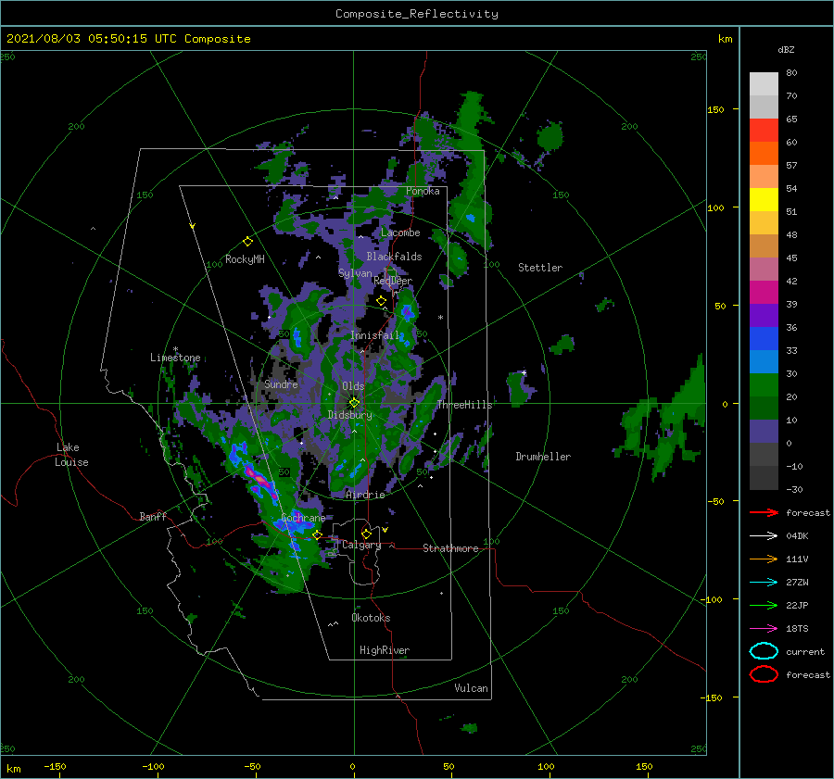This screenshot has height=779, width=834.
Task: Click the red forecast arrow in legend
Action: (764, 512)
